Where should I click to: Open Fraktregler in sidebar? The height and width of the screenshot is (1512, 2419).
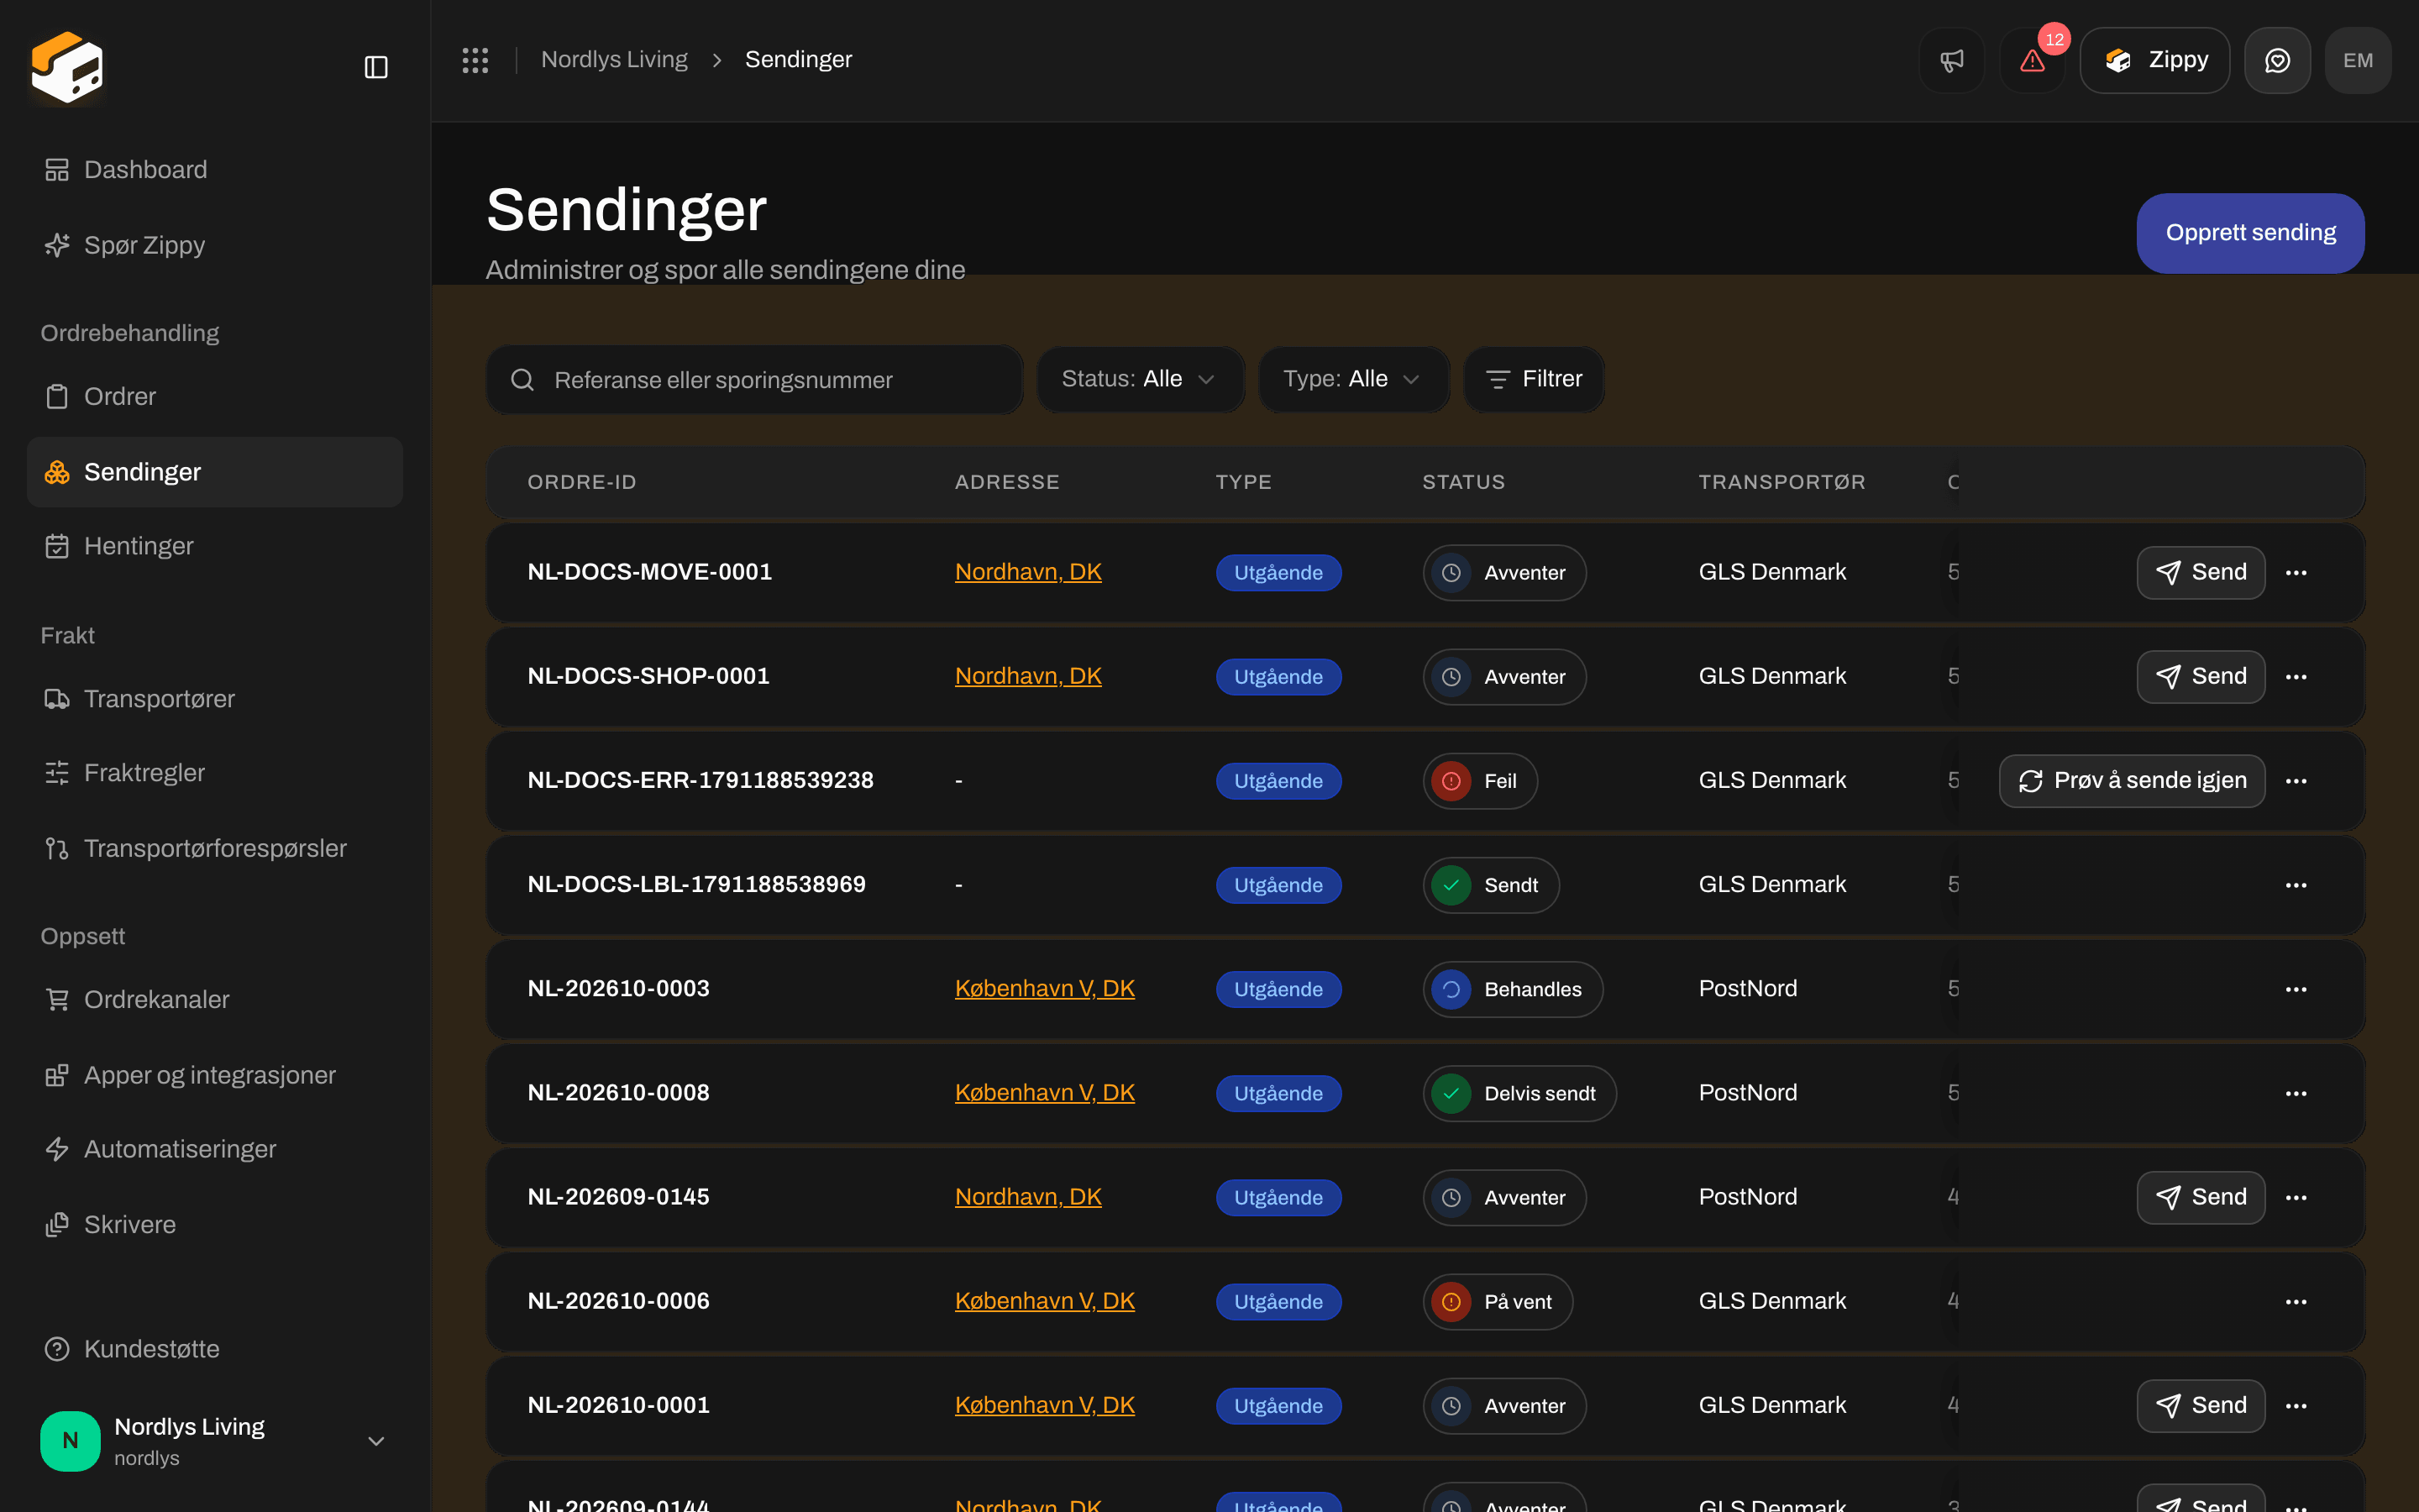[214, 772]
